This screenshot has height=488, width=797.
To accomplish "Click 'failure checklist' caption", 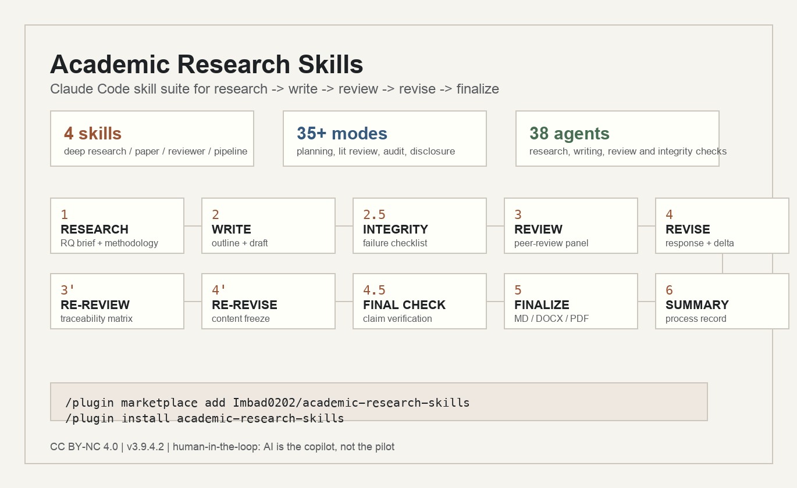I will [x=395, y=243].
